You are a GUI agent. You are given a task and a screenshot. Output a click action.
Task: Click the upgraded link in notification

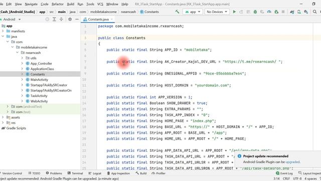[x=292, y=162]
